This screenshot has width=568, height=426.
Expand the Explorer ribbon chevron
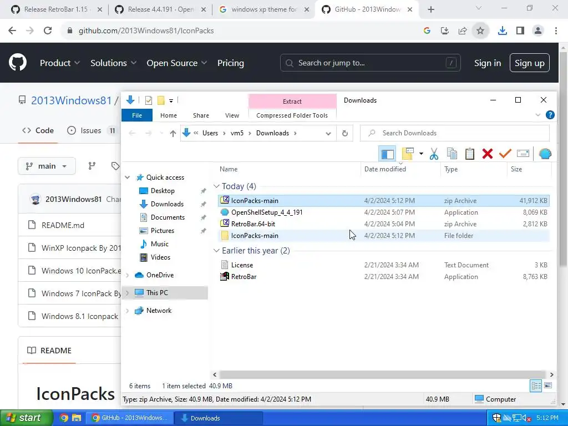click(537, 115)
